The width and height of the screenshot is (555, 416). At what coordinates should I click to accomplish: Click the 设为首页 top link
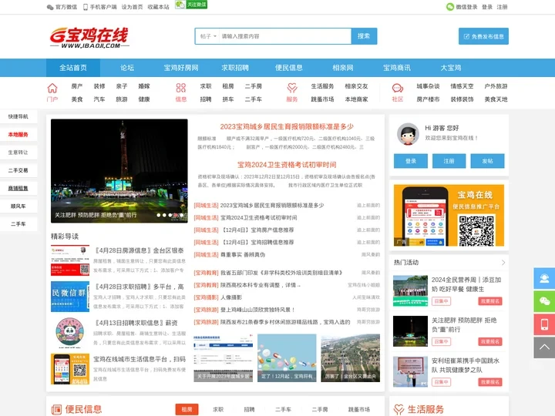pos(132,7)
